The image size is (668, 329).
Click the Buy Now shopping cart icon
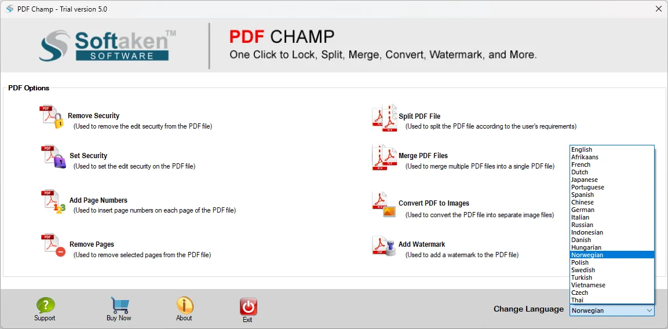tap(119, 305)
